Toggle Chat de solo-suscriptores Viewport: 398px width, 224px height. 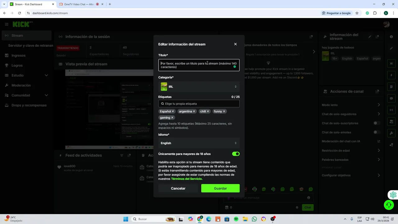(377, 123)
